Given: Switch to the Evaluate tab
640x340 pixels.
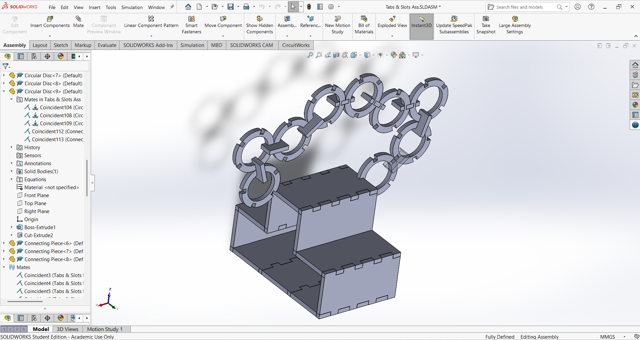Looking at the screenshot, I should (107, 45).
